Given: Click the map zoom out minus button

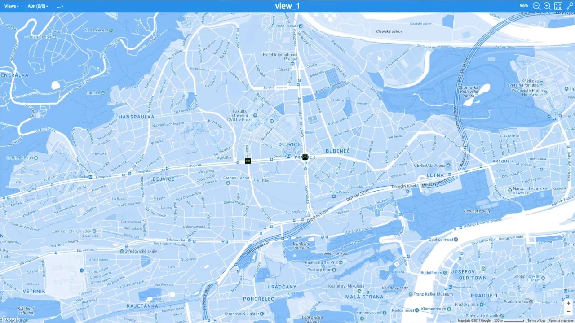Looking at the screenshot, I should tap(568, 311).
